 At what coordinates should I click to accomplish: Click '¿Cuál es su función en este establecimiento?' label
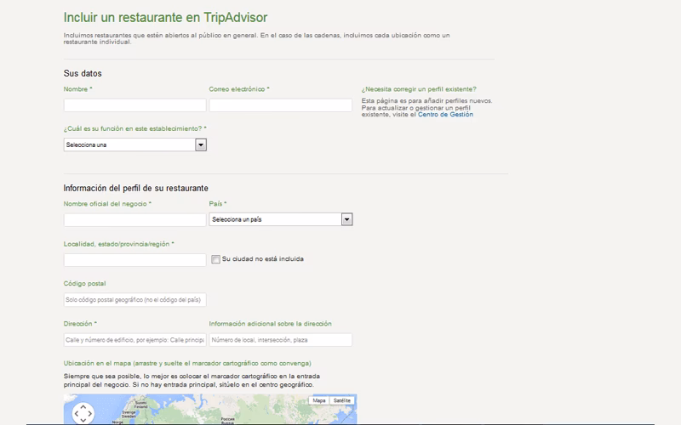(x=134, y=129)
